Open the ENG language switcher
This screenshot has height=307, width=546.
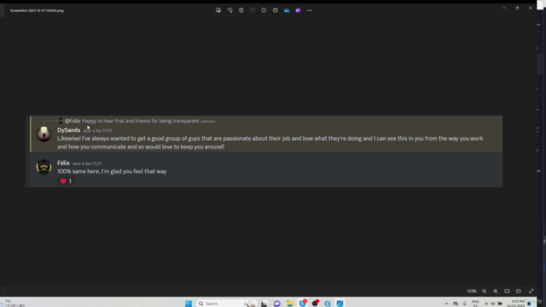pyautogui.click(x=475, y=304)
